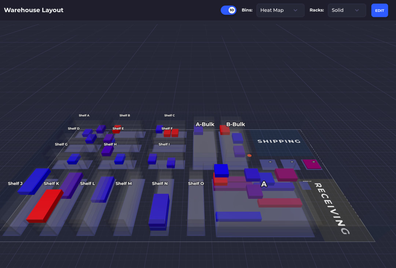The width and height of the screenshot is (396, 268).
Task: Select the Shelf H label
Action: pyautogui.click(x=110, y=145)
